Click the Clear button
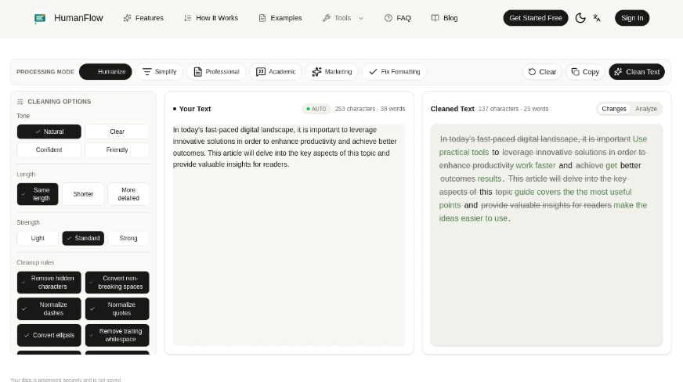This screenshot has height=382, width=683. (542, 72)
